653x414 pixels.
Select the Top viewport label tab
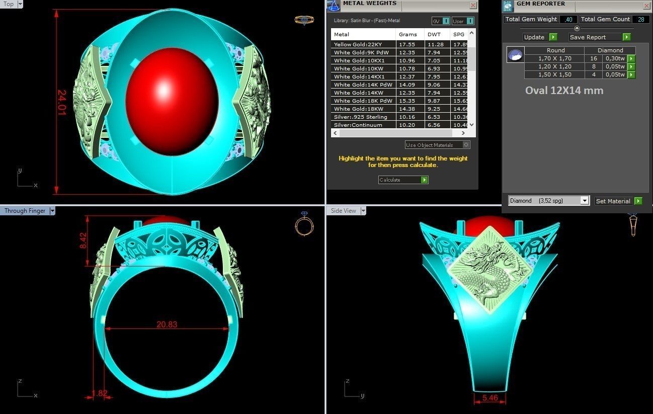(8, 4)
